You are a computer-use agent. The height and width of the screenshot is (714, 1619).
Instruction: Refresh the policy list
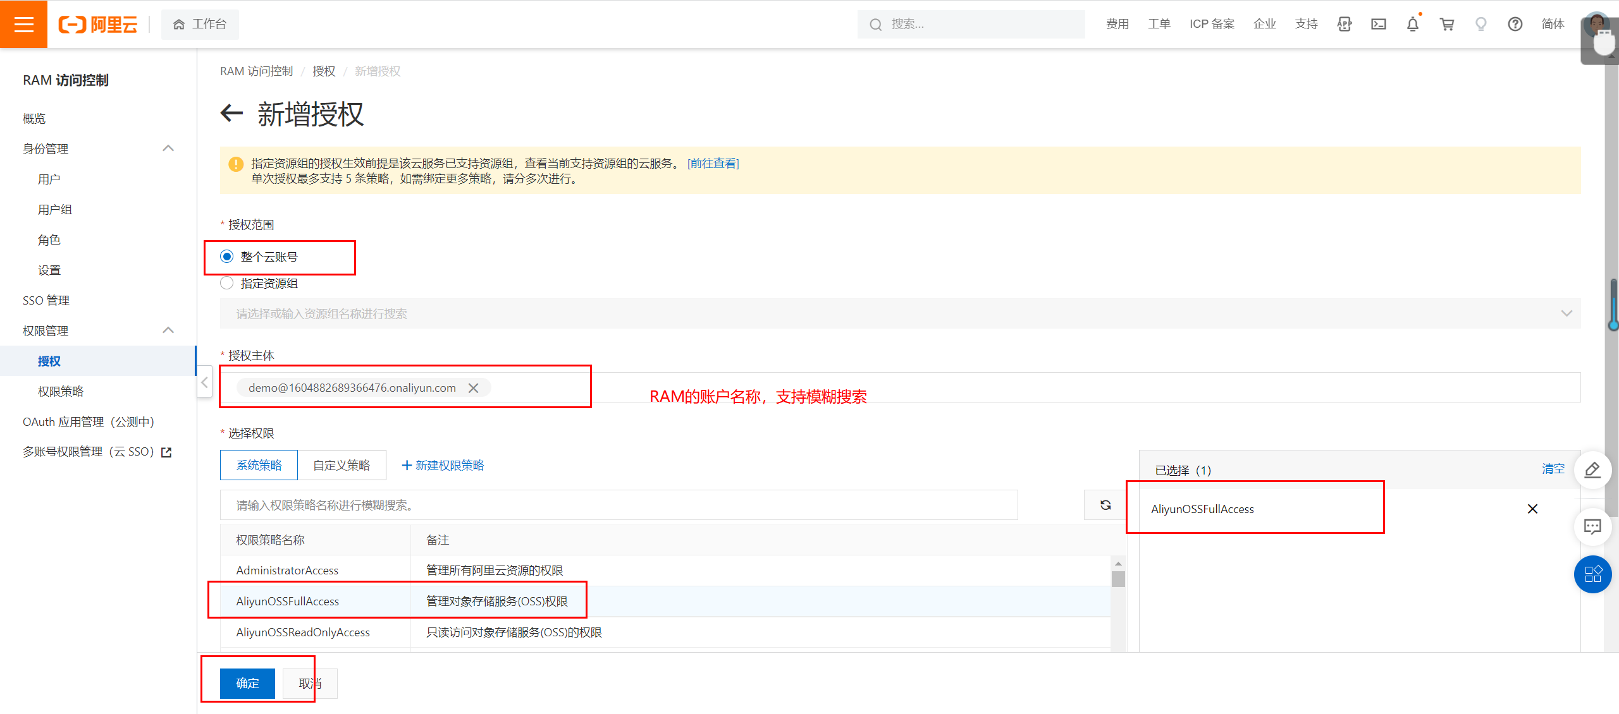click(x=1105, y=505)
